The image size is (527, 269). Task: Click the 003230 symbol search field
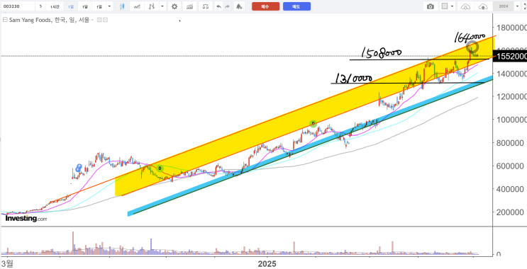click(x=18, y=6)
